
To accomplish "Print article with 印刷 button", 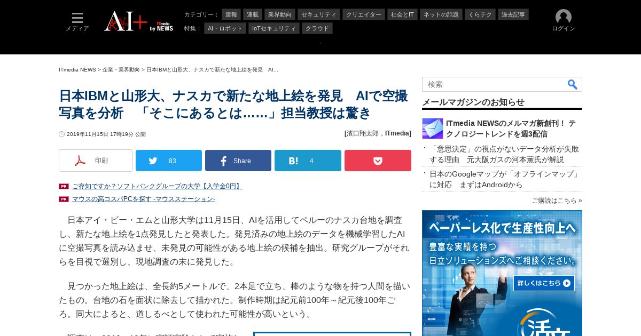I will tap(96, 161).
